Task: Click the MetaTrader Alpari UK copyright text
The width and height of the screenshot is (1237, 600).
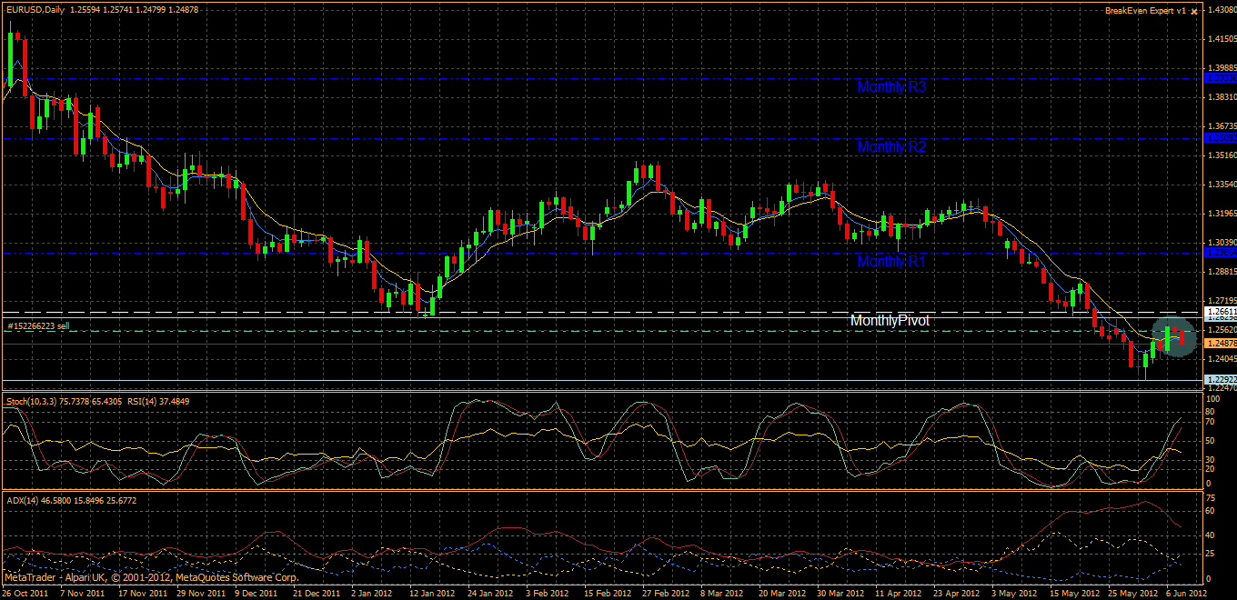Action: click(x=151, y=577)
